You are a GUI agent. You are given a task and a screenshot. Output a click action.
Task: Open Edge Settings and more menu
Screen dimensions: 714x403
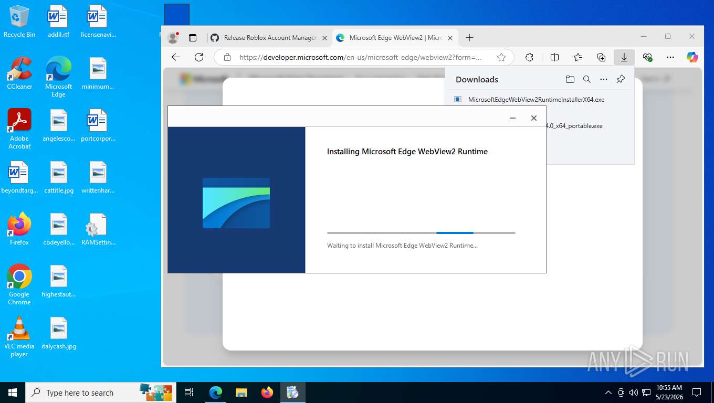(x=670, y=57)
